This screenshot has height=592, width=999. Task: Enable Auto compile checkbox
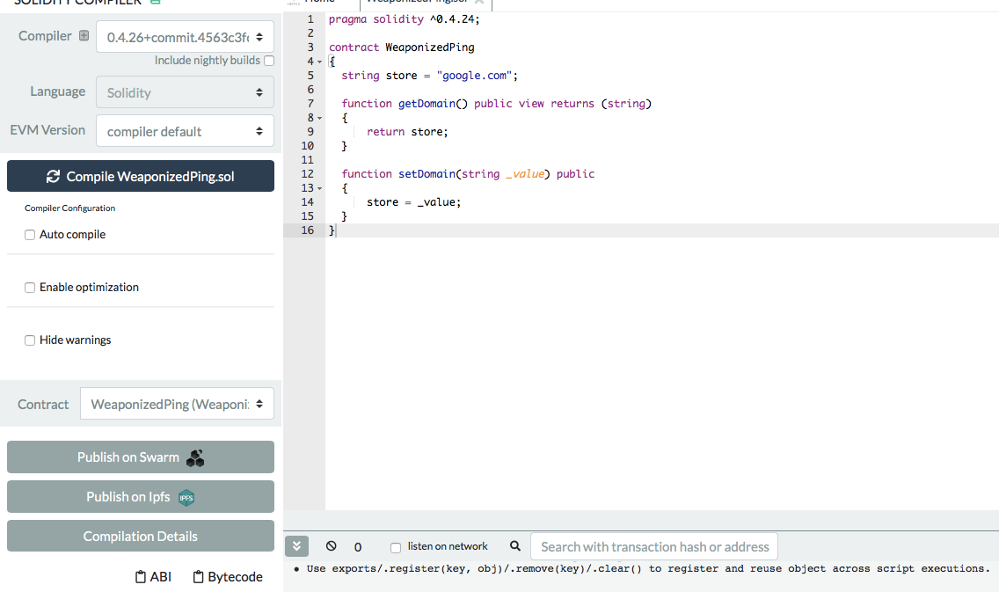29,235
